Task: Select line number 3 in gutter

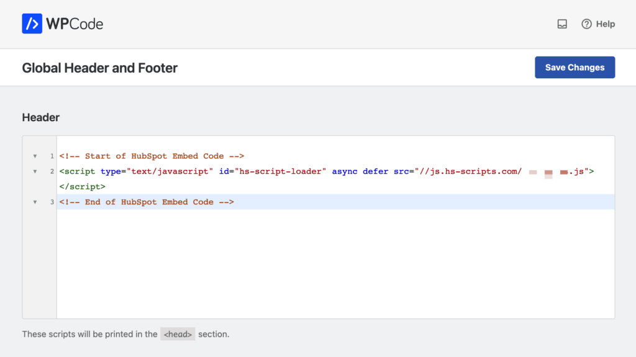Action: coord(52,202)
